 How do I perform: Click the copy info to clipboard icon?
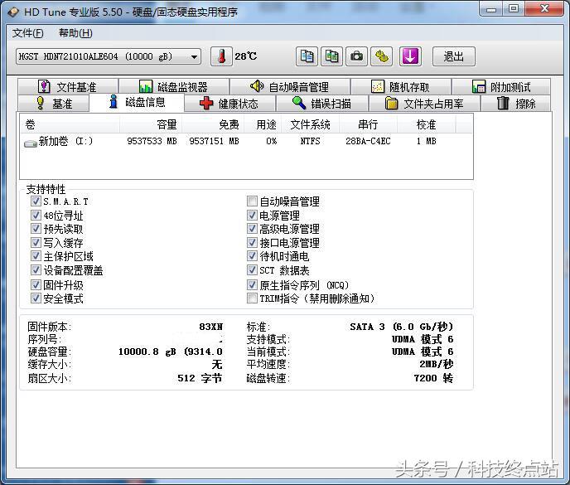pos(307,56)
